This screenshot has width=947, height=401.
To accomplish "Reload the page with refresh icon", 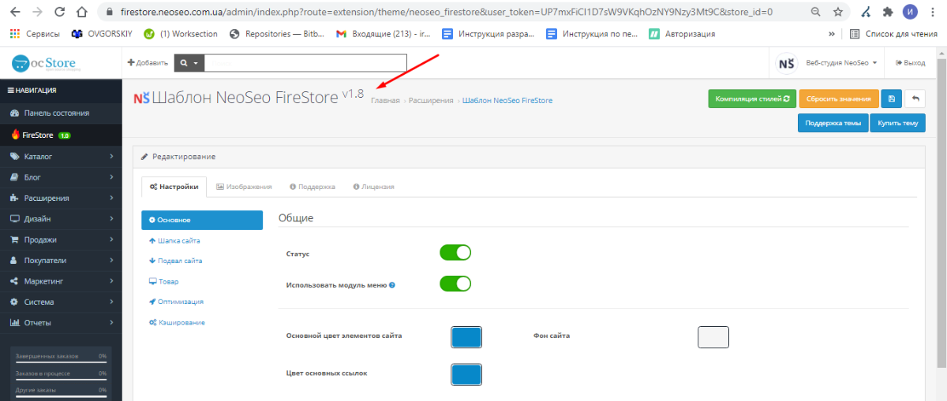I will [60, 13].
